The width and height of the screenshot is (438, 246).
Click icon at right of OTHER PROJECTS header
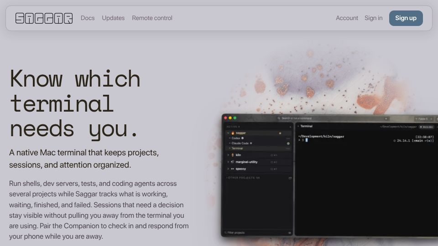point(290,178)
